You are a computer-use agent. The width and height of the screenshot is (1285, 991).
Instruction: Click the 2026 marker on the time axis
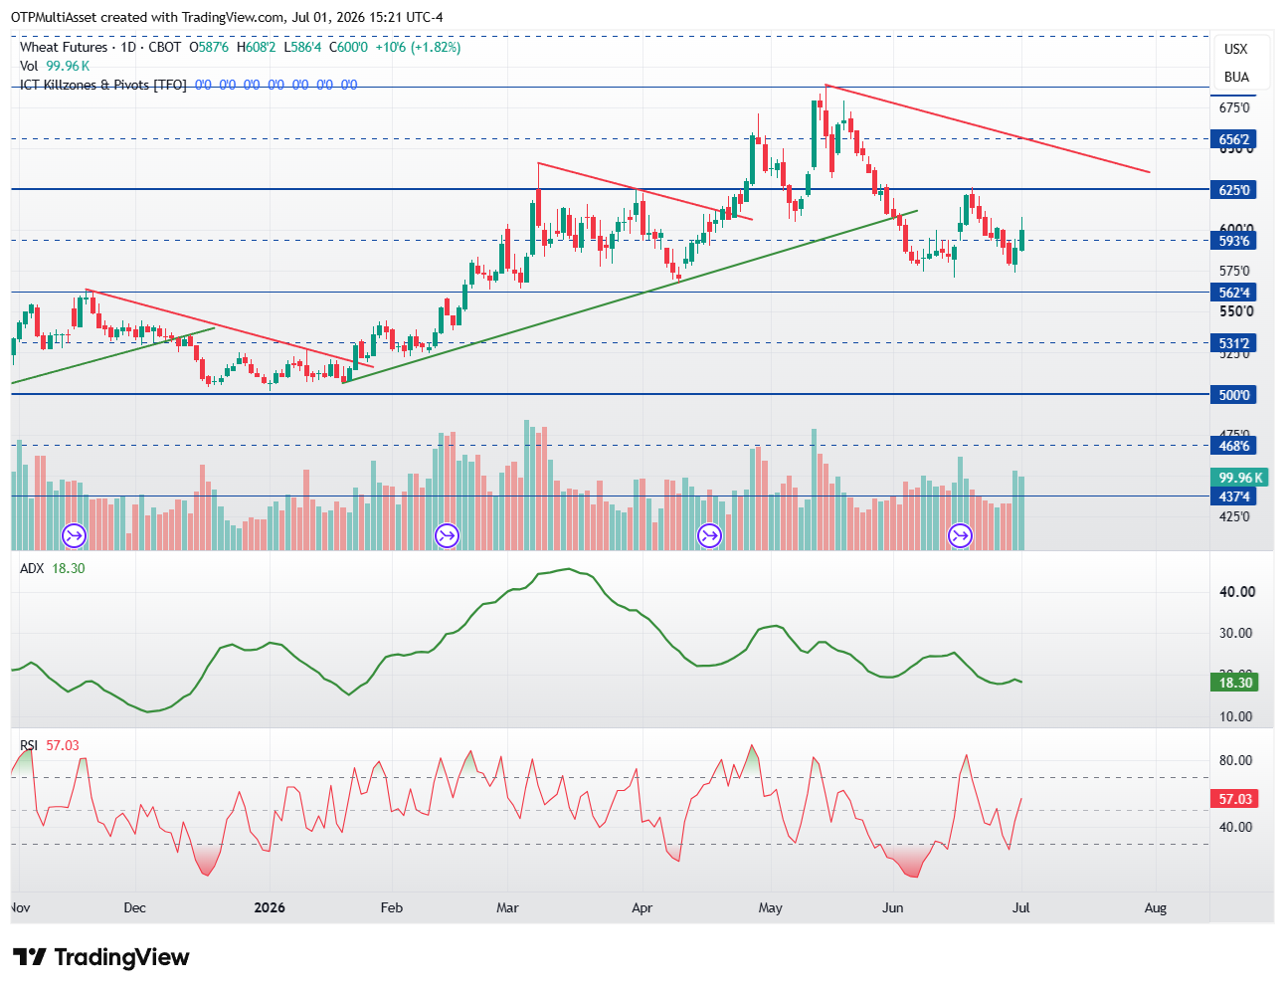pos(270,907)
